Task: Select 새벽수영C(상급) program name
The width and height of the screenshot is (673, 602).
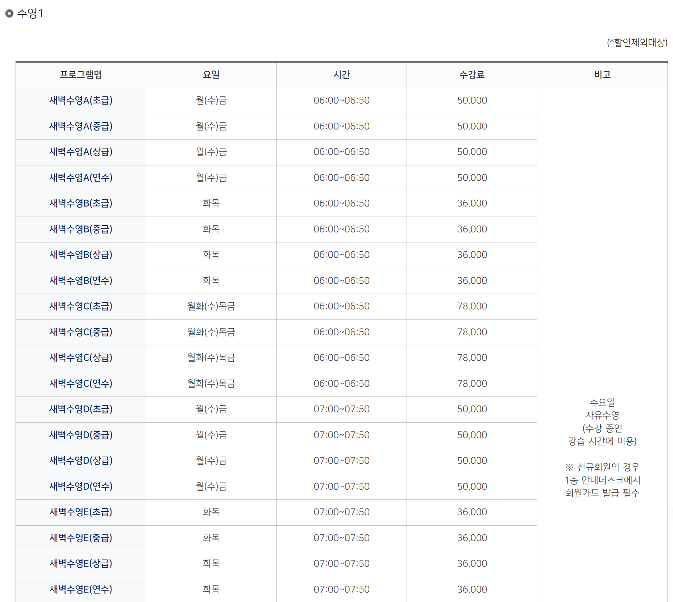Action: pyautogui.click(x=80, y=358)
